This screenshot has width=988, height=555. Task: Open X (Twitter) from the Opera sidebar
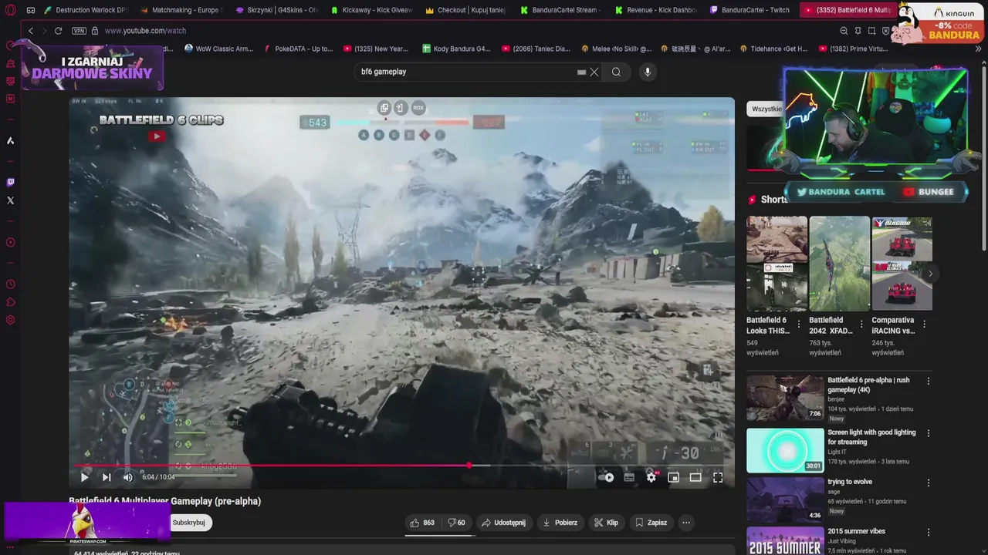pos(10,200)
